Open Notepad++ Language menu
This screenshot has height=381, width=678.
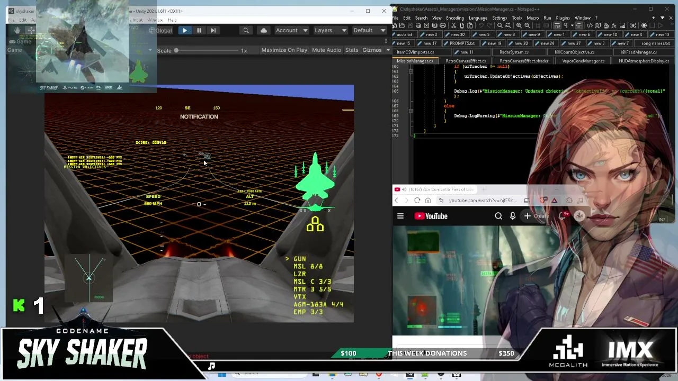tap(478, 18)
